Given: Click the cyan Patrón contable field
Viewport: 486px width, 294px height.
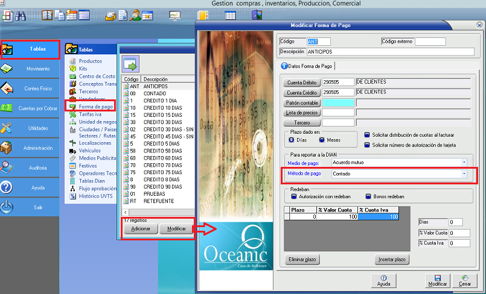Looking at the screenshot, I should pyautogui.click(x=338, y=103).
